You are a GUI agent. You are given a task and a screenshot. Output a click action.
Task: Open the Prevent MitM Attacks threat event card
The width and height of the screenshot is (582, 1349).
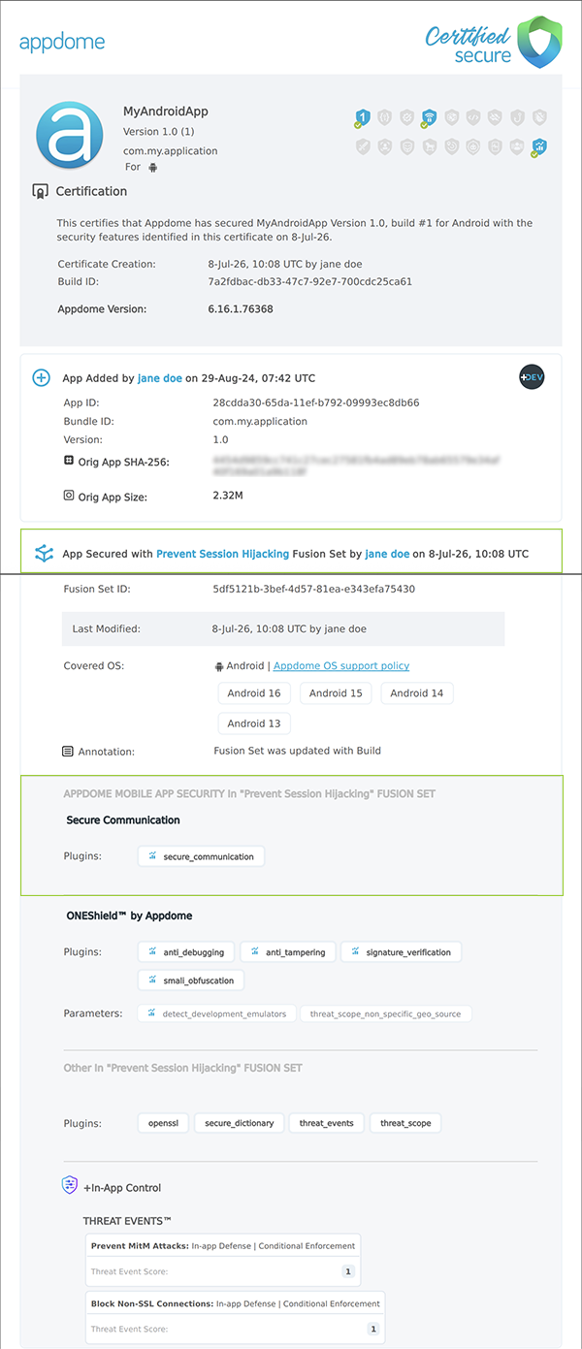pyautogui.click(x=223, y=1259)
